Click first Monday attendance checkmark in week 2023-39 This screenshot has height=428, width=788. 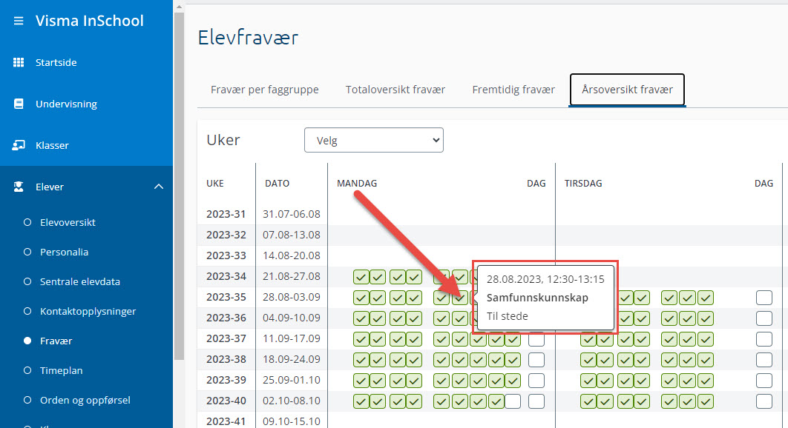[361, 381]
